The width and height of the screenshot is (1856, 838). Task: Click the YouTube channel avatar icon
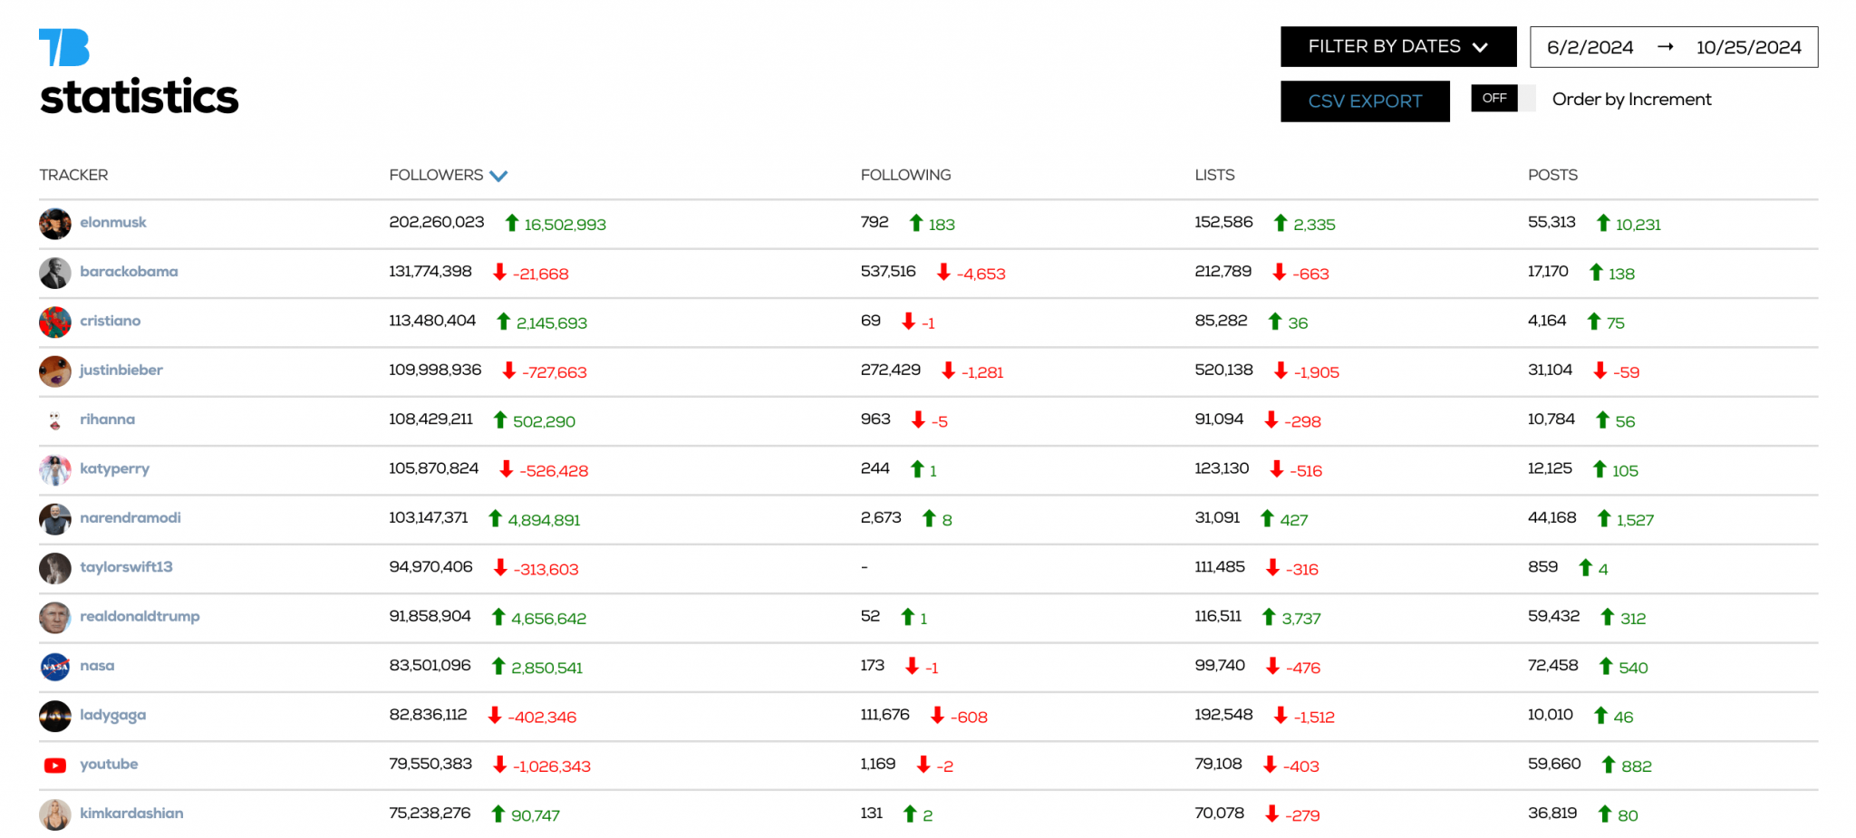click(x=55, y=765)
